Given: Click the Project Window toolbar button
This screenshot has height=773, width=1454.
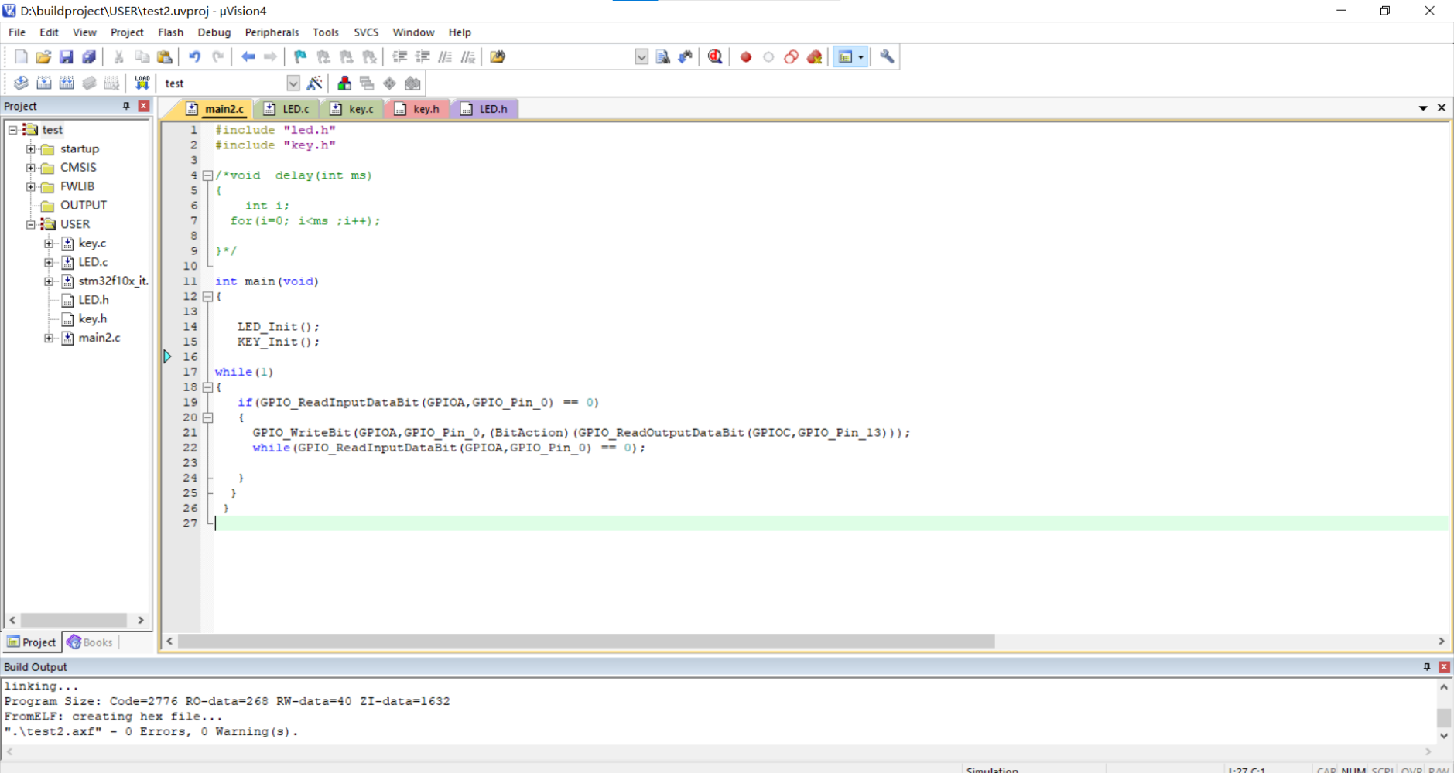Looking at the screenshot, I should click(x=845, y=56).
